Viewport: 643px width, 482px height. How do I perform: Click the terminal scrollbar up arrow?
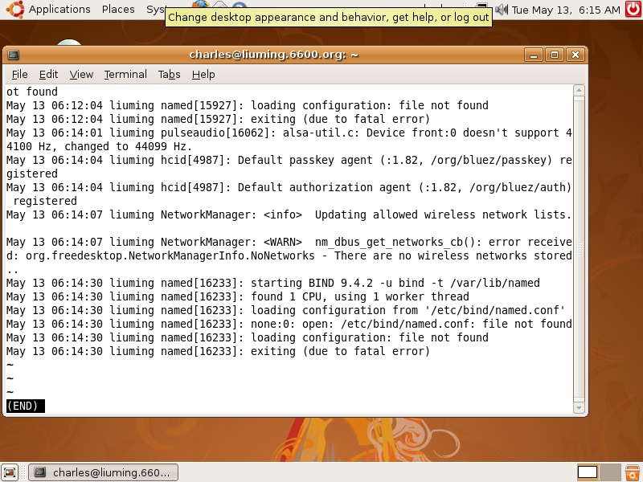click(x=579, y=90)
